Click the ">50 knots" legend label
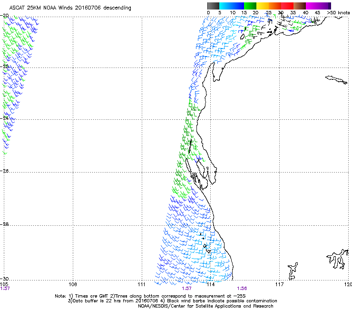Viewport: 352px width, 309px height. (x=338, y=13)
